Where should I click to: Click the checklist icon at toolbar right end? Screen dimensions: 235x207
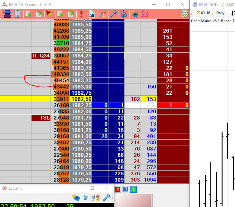(185, 14)
